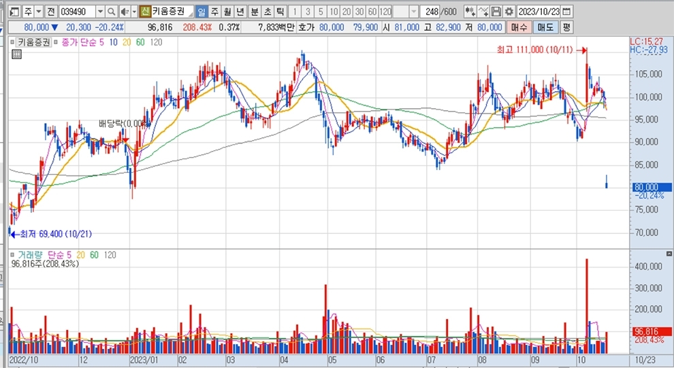The image size is (674, 368).
Task: Open the sound options dropdown arrow
Action: pos(134,12)
